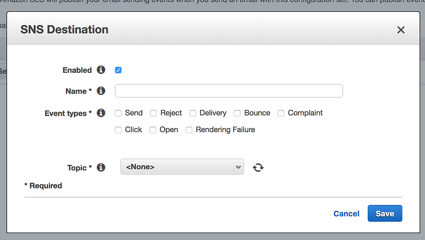425x240 pixels.
Task: Enable the Send event type
Action: point(118,113)
